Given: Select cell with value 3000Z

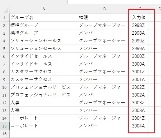Looking at the screenshot, I should coord(140,56).
